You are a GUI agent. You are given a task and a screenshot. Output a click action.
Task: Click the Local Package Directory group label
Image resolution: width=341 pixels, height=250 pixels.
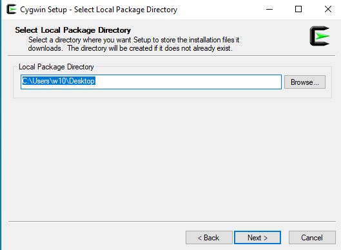coord(56,67)
